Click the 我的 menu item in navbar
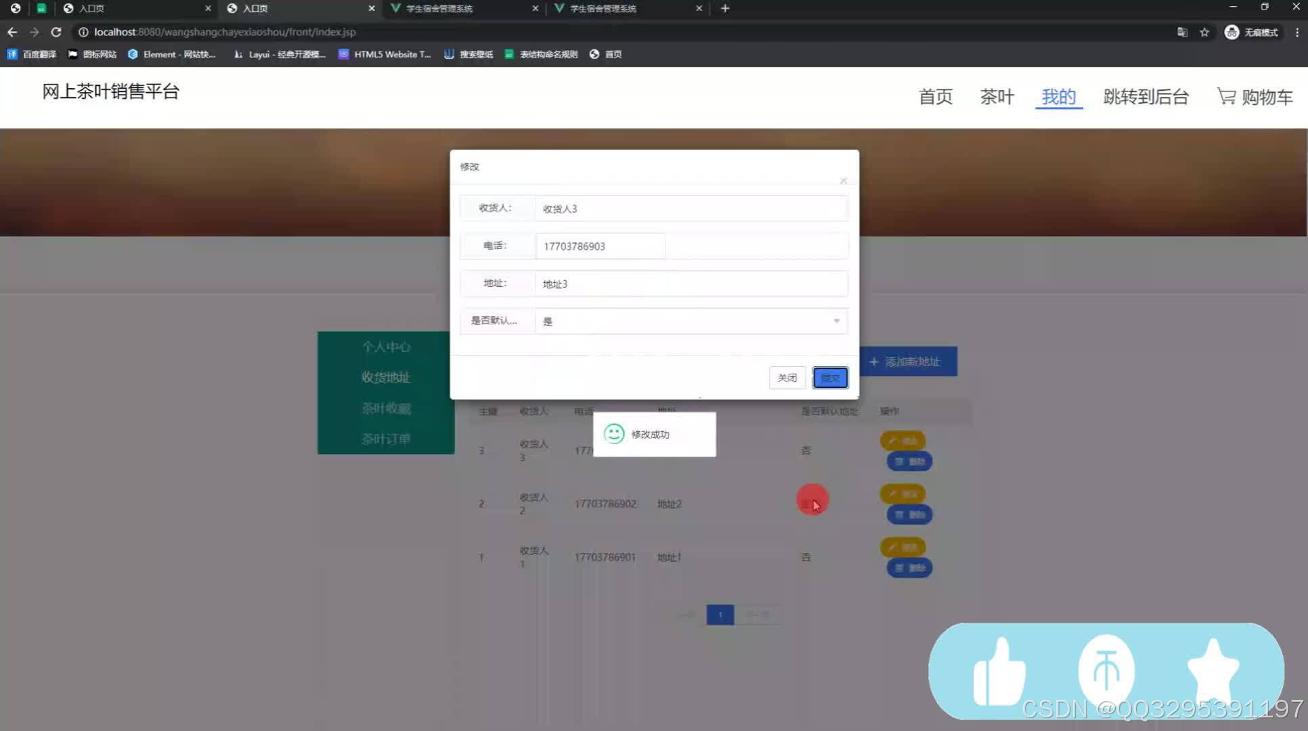This screenshot has height=731, width=1308. pyautogui.click(x=1058, y=96)
